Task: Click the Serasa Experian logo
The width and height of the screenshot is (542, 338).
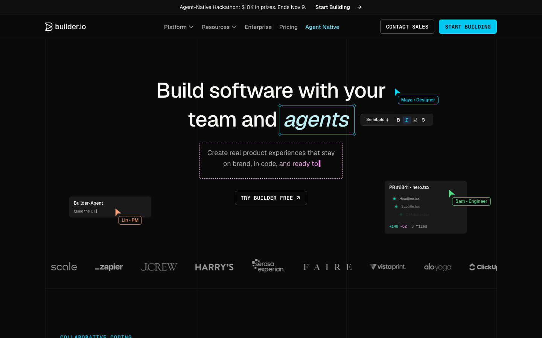Action: click(268, 266)
